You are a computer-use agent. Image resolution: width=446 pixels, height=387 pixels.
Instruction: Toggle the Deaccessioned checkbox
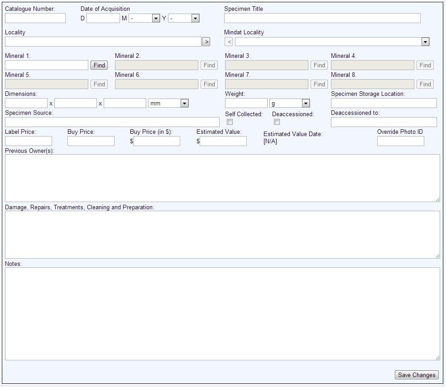(277, 122)
